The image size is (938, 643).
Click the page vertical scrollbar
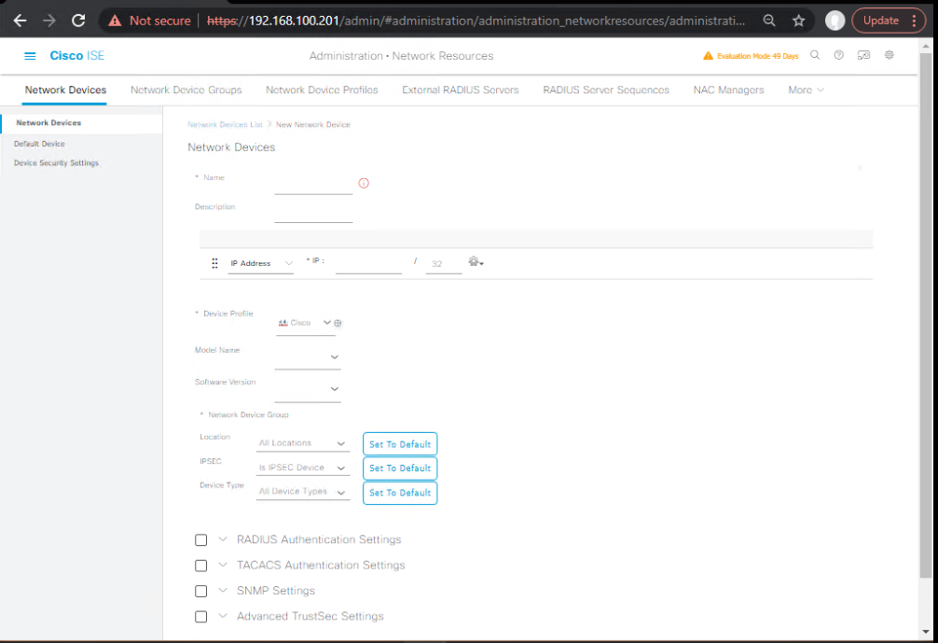[x=926, y=315]
